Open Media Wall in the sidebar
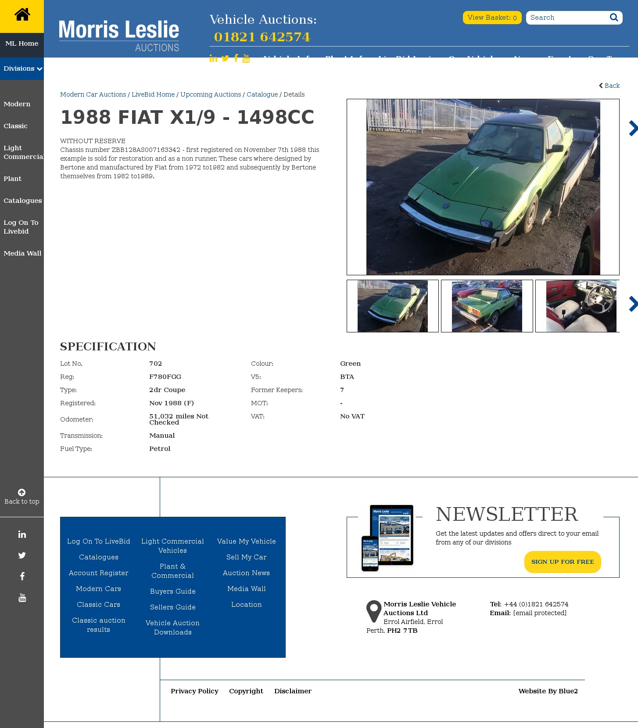 [x=22, y=253]
